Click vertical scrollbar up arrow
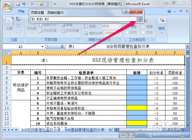The height and width of the screenshot is (140, 192). pos(188,52)
